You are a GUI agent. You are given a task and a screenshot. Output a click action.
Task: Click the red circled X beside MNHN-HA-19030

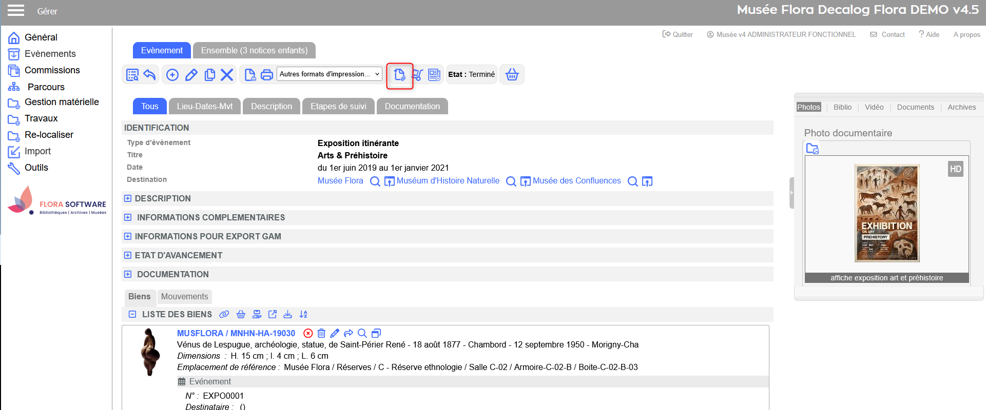coord(308,333)
